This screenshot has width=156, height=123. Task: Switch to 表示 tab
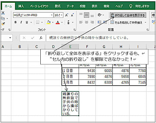click(94, 6)
